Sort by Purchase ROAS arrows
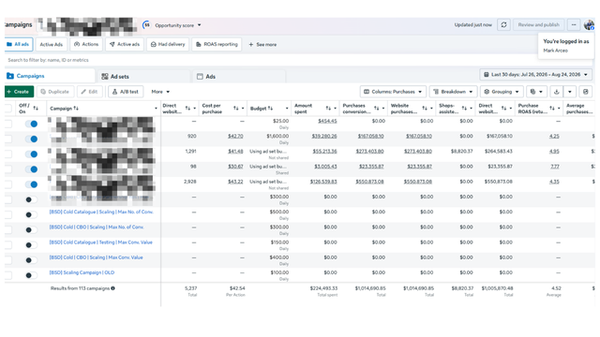 pos(552,109)
